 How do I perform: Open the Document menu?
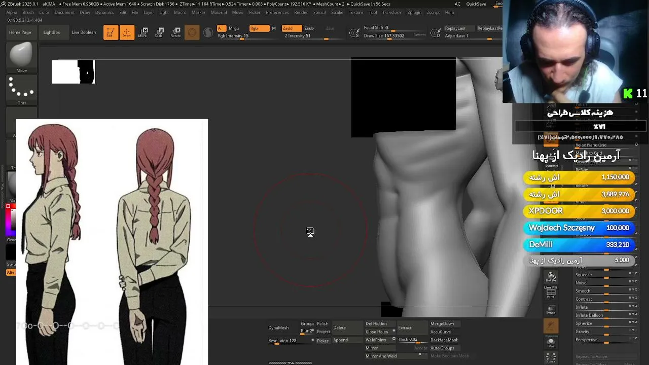click(x=64, y=13)
